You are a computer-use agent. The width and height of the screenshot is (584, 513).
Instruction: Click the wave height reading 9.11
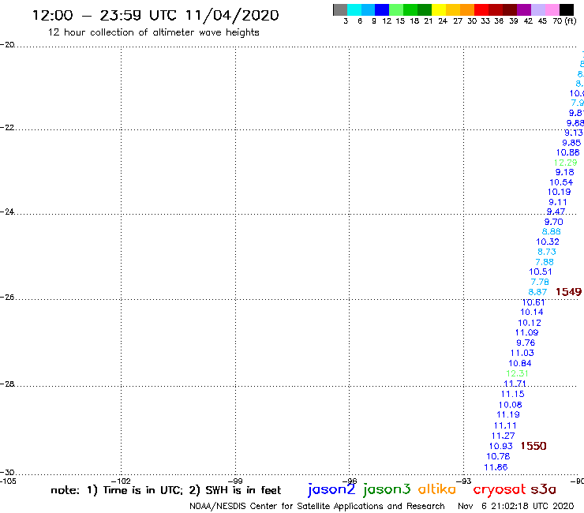click(557, 202)
